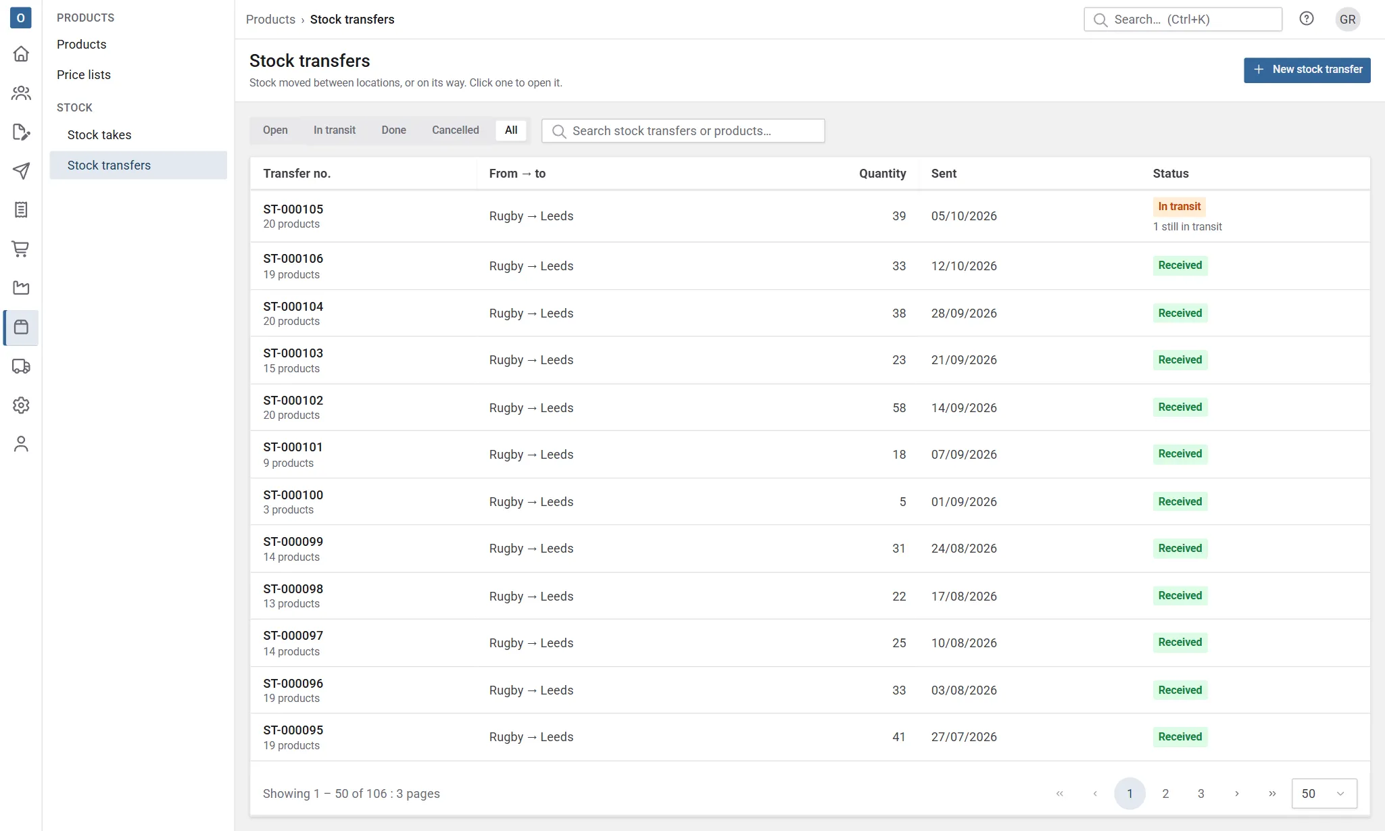Select the Products box icon in the sidebar
Screen dimensions: 1385x831
21,328
